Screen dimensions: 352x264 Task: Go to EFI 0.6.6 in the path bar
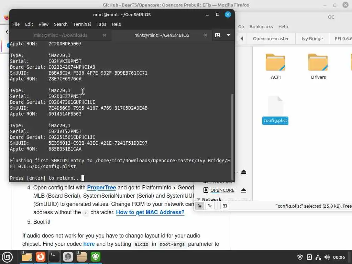[341, 38]
